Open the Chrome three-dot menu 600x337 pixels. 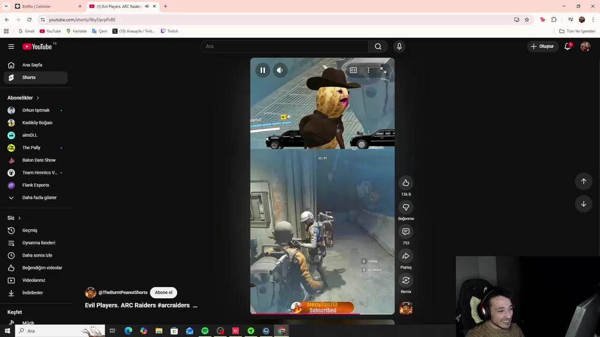point(593,20)
